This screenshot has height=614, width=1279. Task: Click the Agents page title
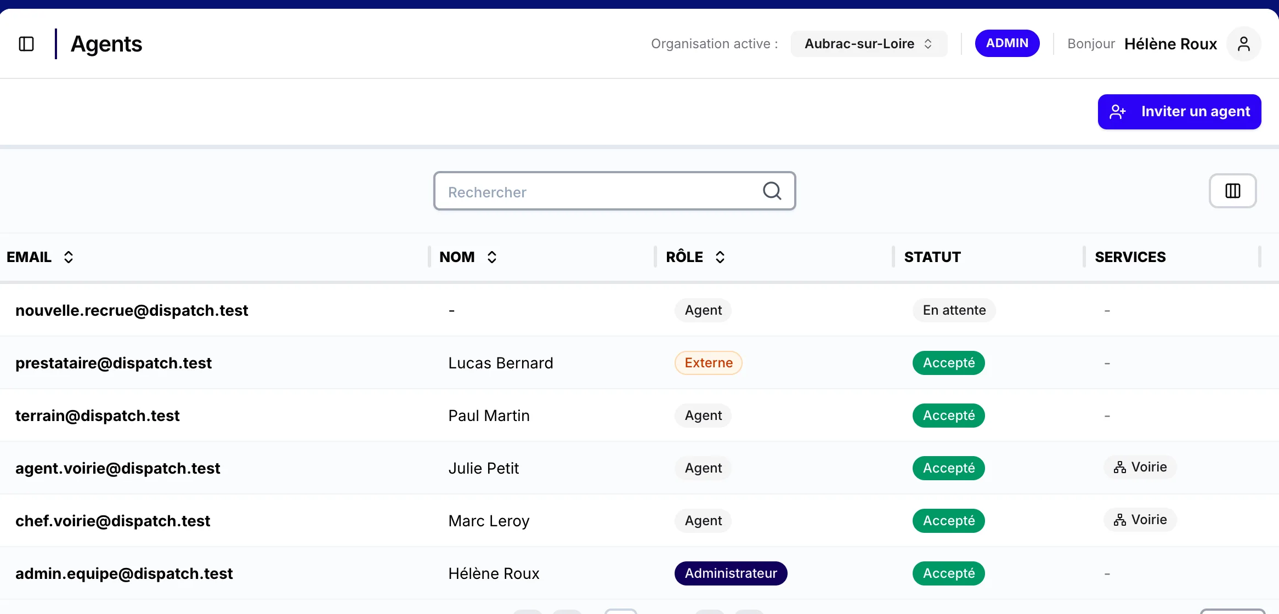pos(106,44)
